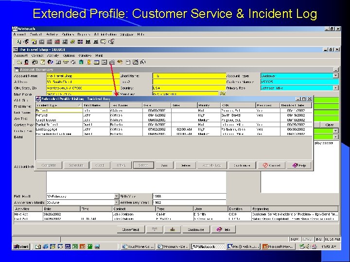The image size is (350, 262).
Task: Click the Clear button on the right
Action: pos(329,125)
